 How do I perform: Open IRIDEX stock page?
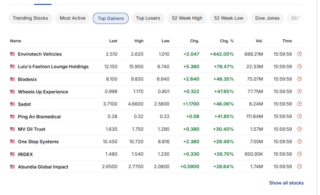[25, 155]
